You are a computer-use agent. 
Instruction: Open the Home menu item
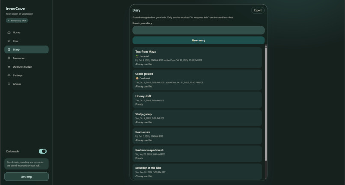pos(27,32)
